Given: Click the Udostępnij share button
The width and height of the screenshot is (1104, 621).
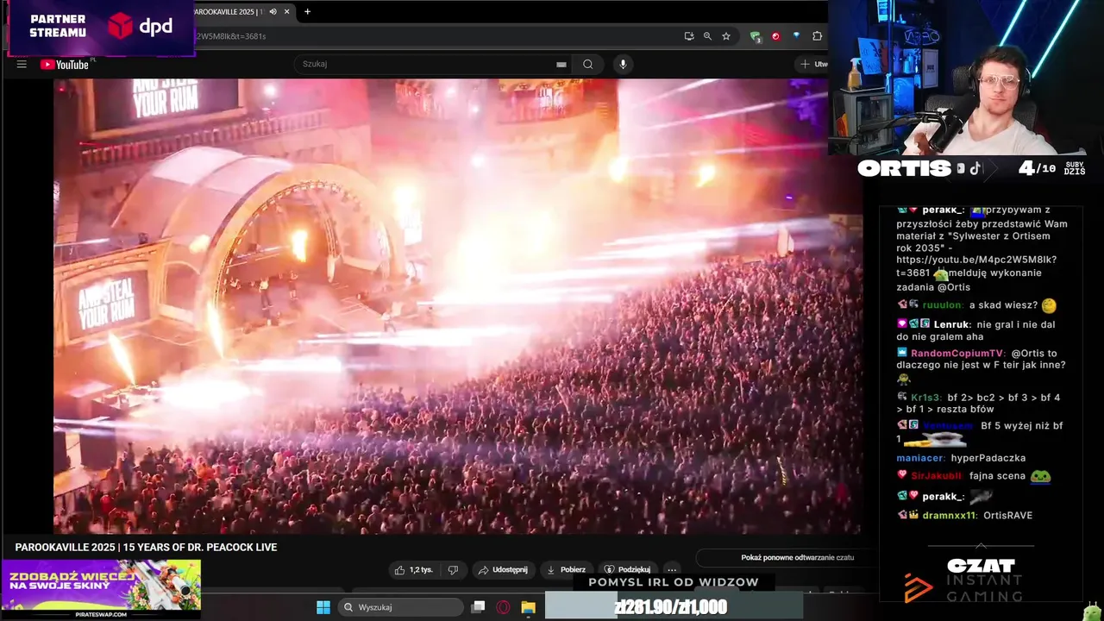Looking at the screenshot, I should (503, 569).
